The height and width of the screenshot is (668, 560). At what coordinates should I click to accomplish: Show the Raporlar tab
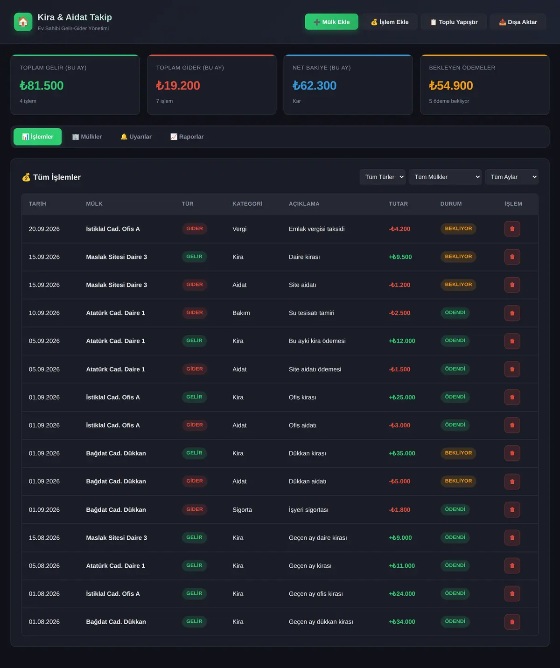pos(187,137)
